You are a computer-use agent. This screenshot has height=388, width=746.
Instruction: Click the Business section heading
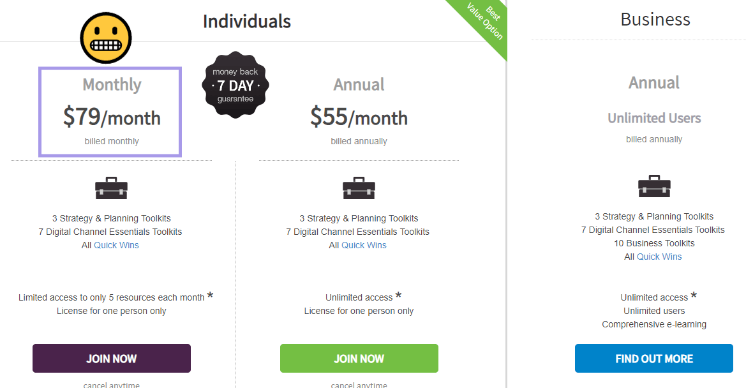pyautogui.click(x=655, y=20)
